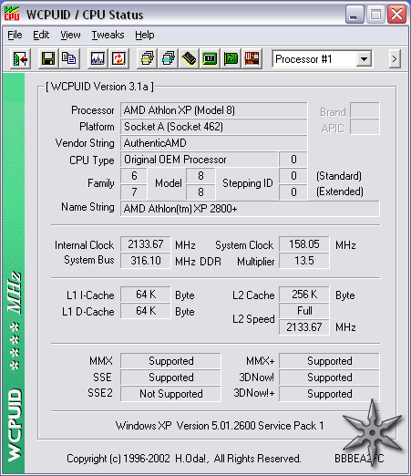This screenshot has height=476, width=411.
Task: Open the Edit menu
Action: pyautogui.click(x=41, y=35)
